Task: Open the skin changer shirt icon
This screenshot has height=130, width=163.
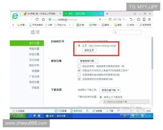Action: pyautogui.click(x=135, y=14)
